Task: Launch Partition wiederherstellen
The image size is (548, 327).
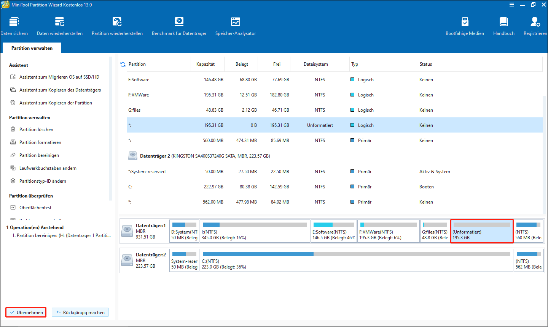Action: (x=117, y=25)
